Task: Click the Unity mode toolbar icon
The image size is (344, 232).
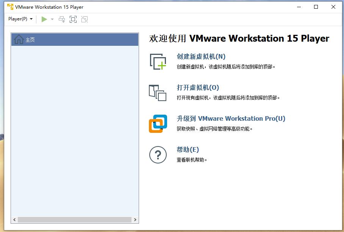Action: pos(84,19)
